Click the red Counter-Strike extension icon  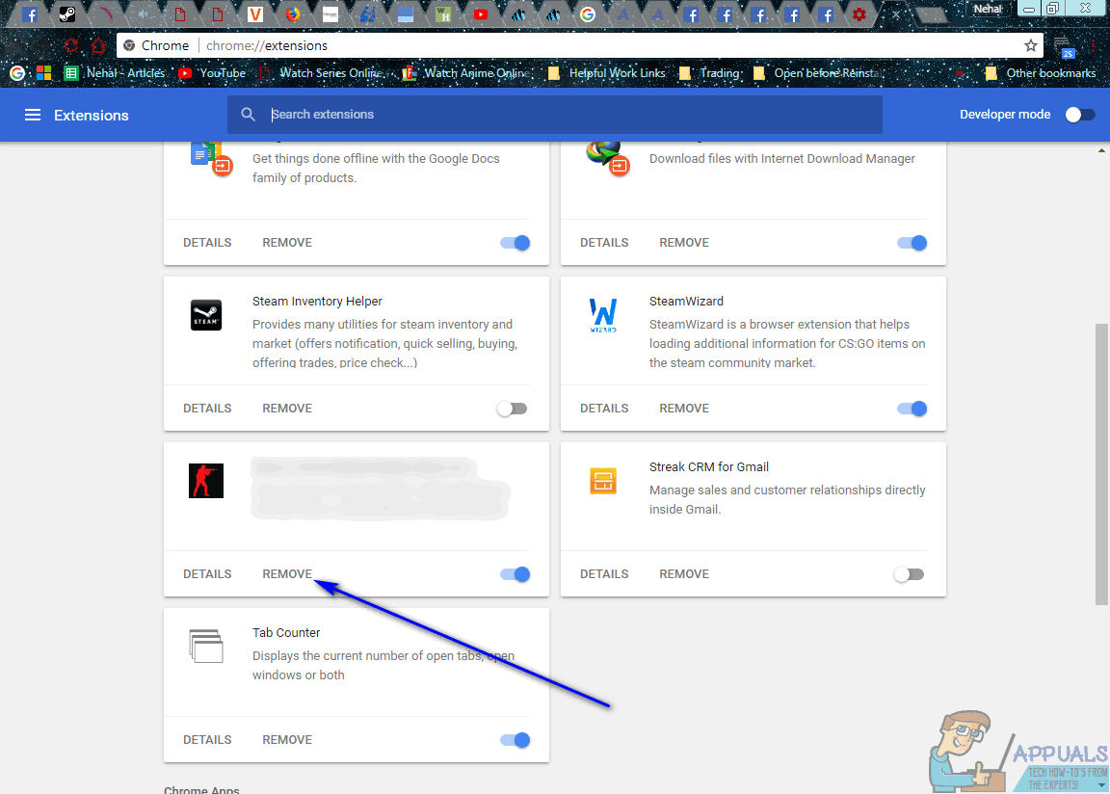click(x=206, y=481)
